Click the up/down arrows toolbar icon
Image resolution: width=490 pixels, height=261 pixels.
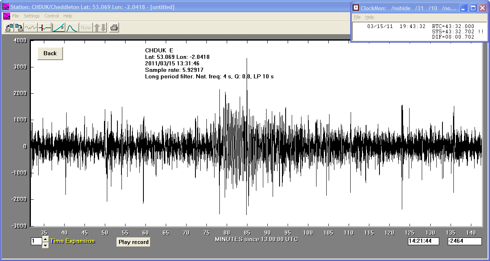click(x=100, y=28)
